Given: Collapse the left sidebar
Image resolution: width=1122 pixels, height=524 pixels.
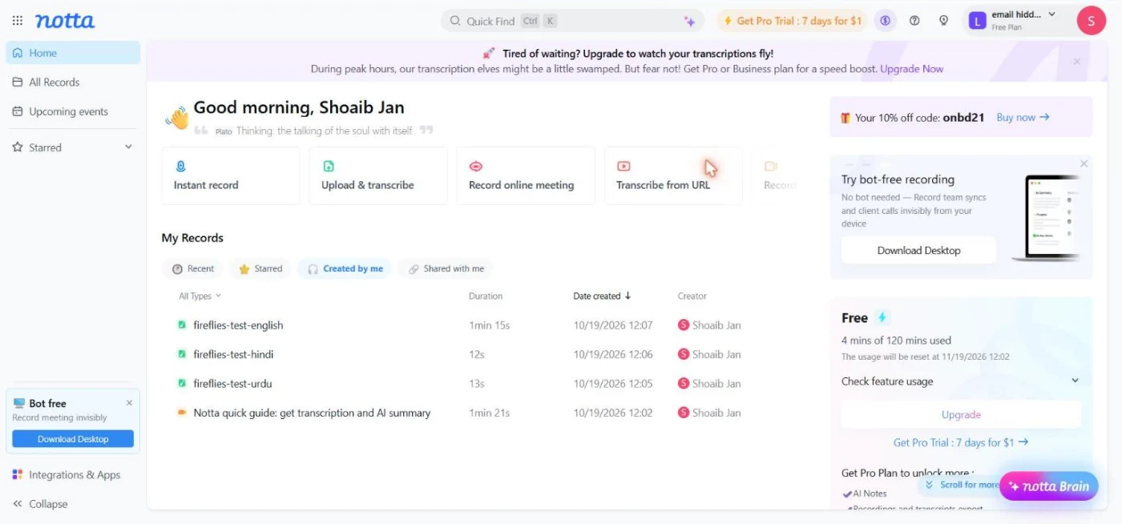Looking at the screenshot, I should click(x=40, y=504).
